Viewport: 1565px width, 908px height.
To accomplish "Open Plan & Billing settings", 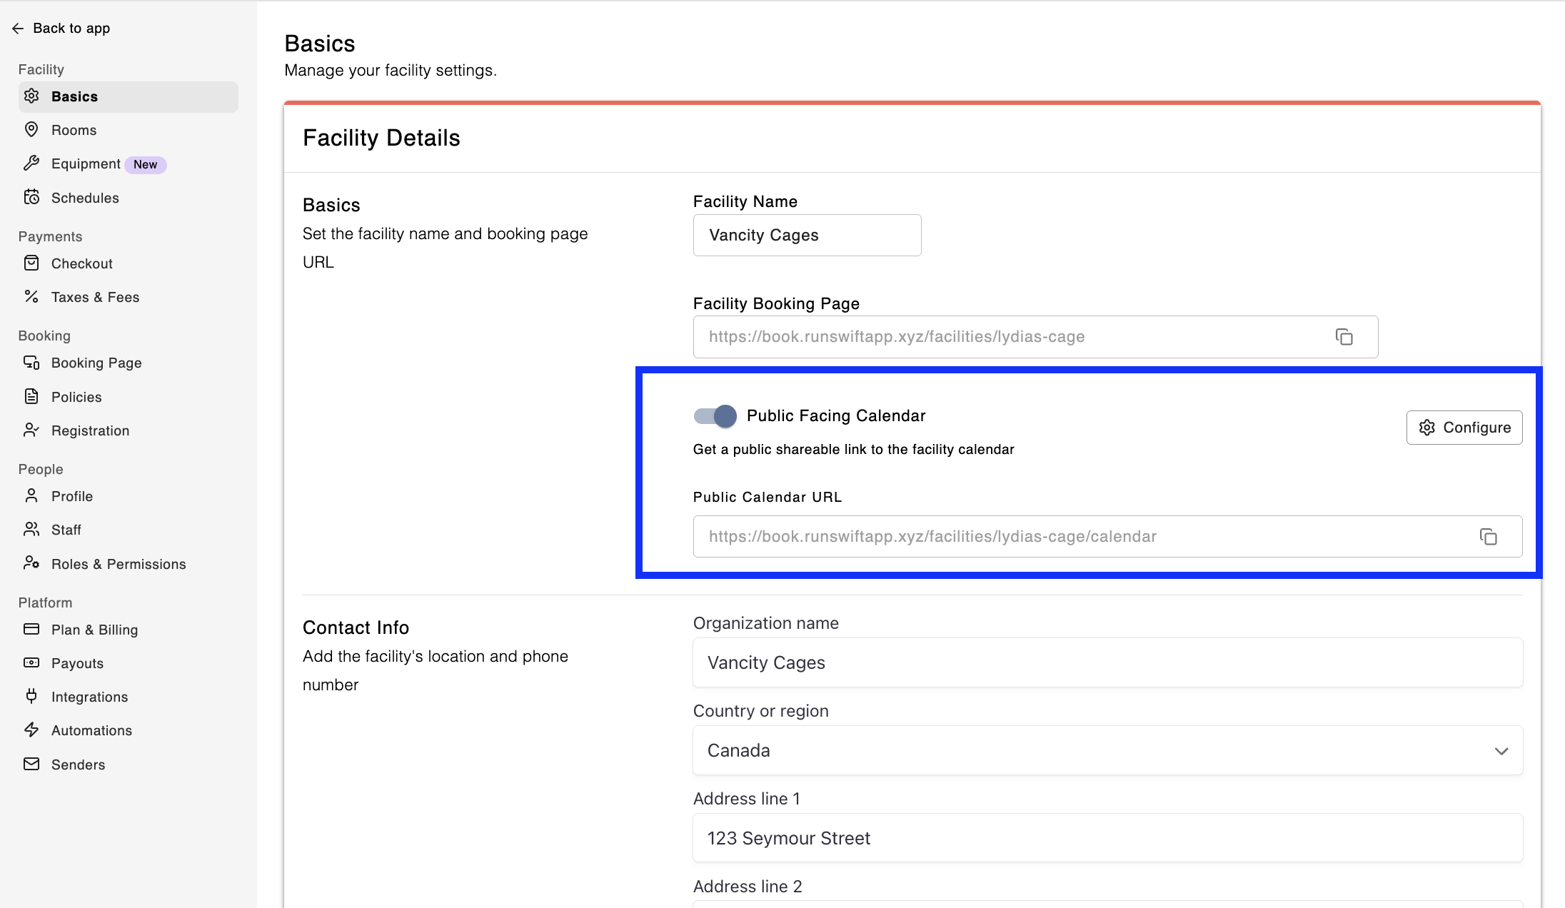I will (94, 630).
